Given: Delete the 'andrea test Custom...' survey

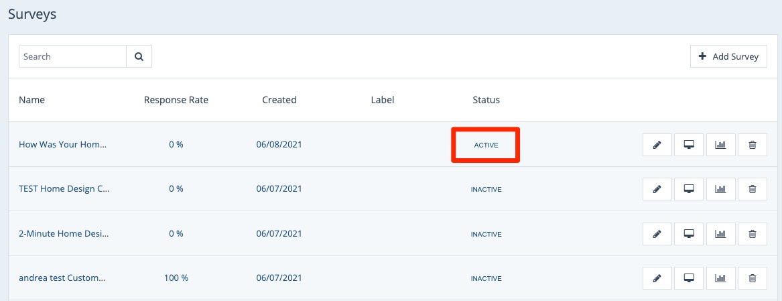Looking at the screenshot, I should (x=753, y=278).
